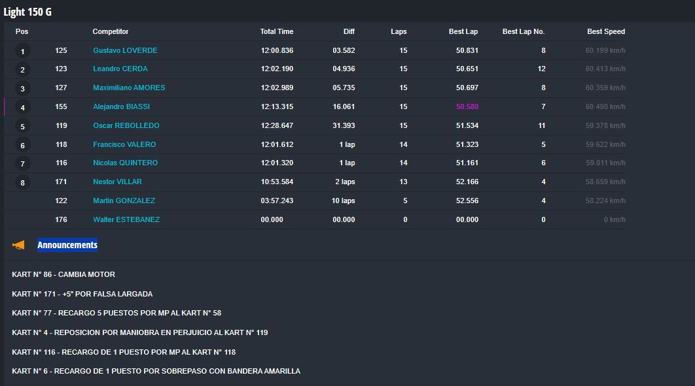
Task: Click position 8 circle badge
Action: tap(23, 183)
